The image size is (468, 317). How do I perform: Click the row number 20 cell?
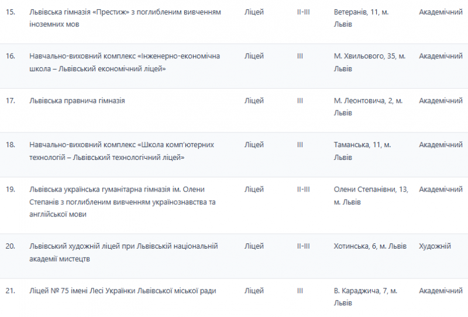tap(10, 246)
